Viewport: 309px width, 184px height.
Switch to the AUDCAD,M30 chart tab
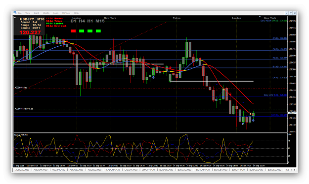pos(22,170)
